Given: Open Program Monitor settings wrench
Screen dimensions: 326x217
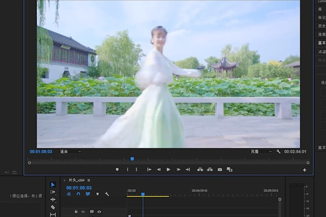Looking at the screenshot, I should 278,151.
